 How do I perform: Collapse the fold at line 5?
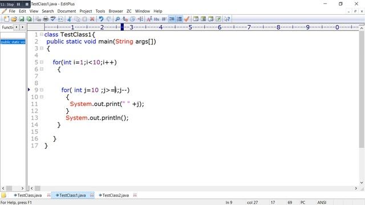pyautogui.click(x=42, y=62)
